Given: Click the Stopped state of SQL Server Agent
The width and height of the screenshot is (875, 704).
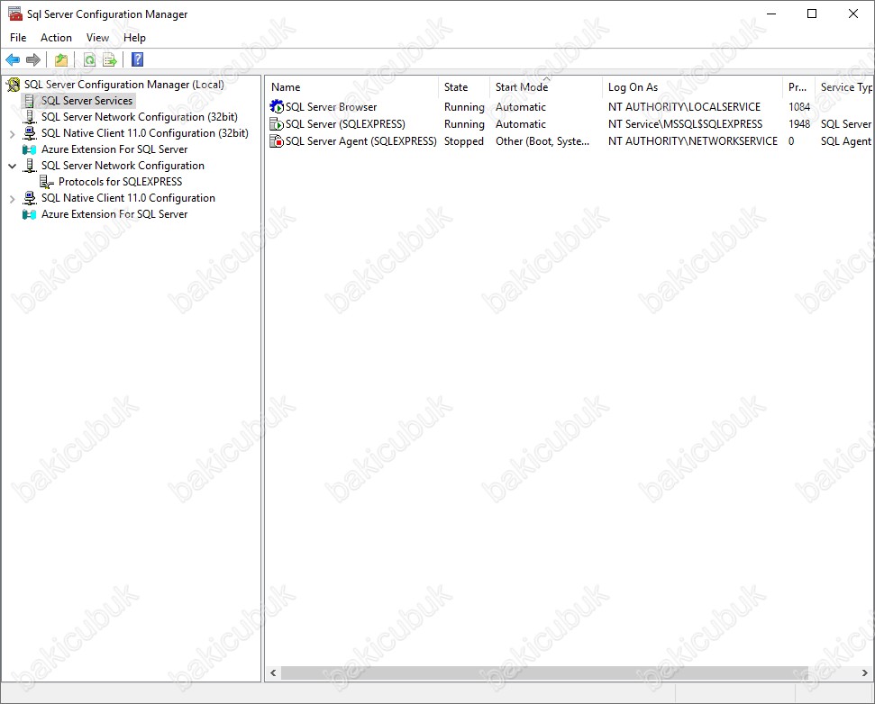Looking at the screenshot, I should point(464,141).
